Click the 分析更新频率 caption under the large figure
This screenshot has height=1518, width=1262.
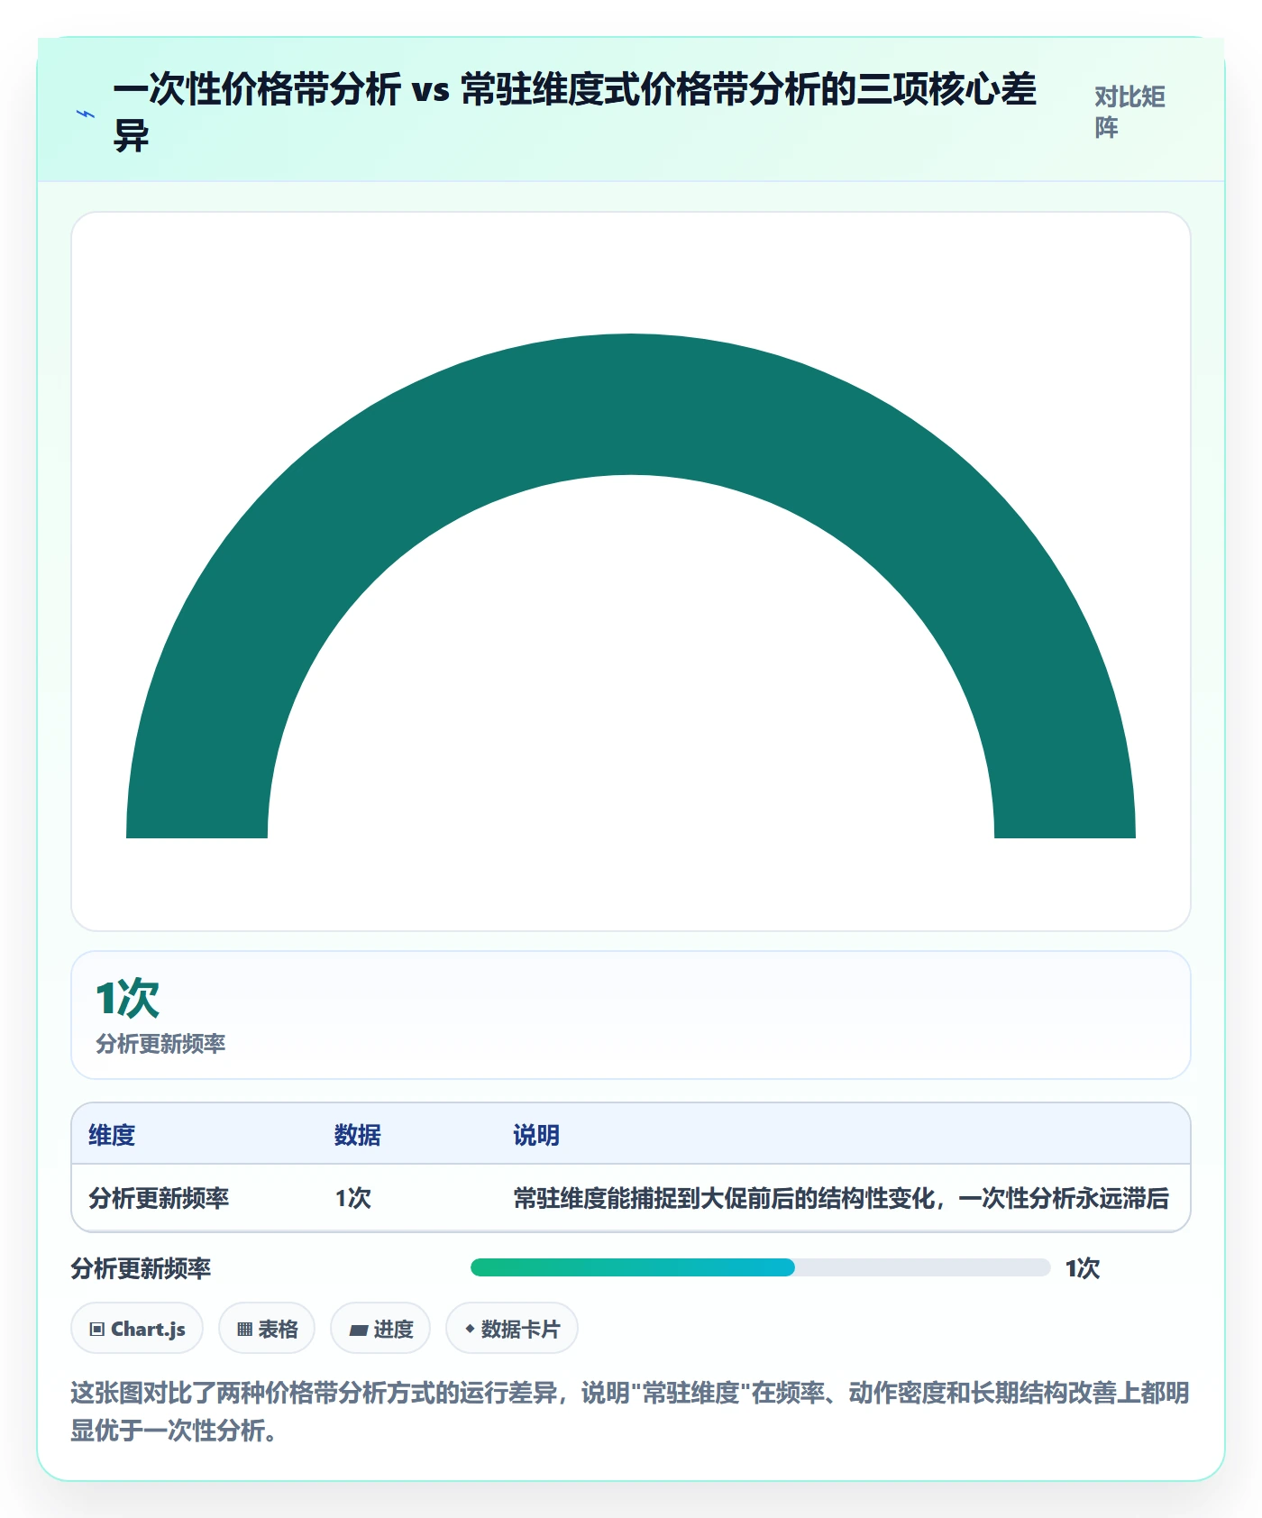coord(160,1044)
